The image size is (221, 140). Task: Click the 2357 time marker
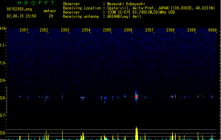pos(149,30)
